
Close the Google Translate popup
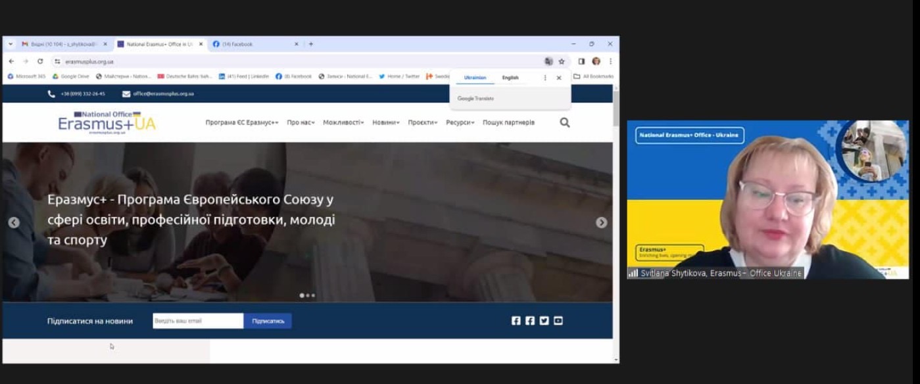pyautogui.click(x=559, y=78)
